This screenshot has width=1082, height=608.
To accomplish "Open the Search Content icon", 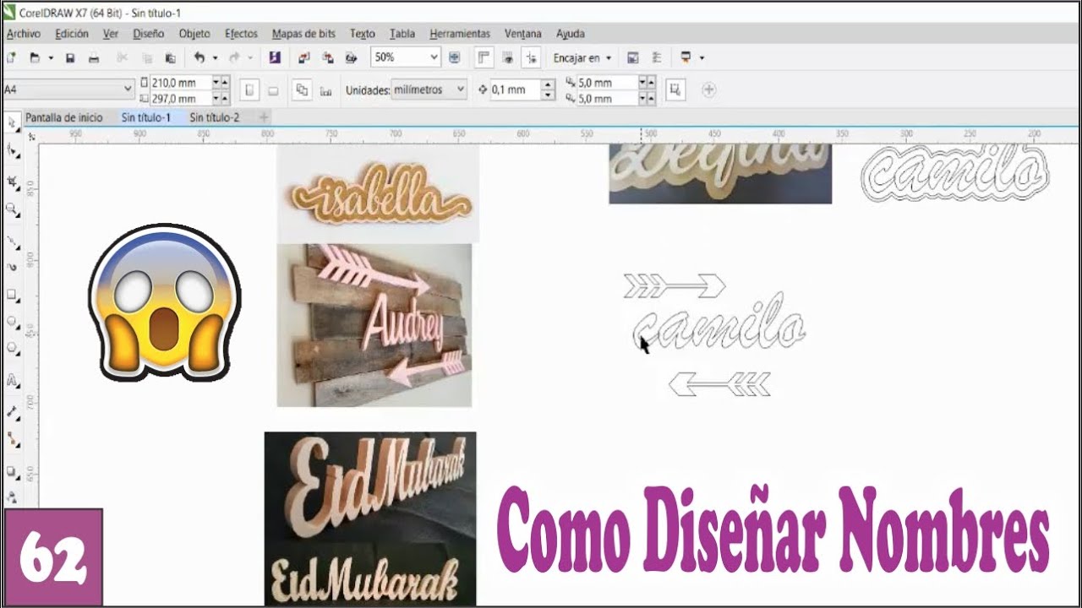I will click(x=274, y=57).
